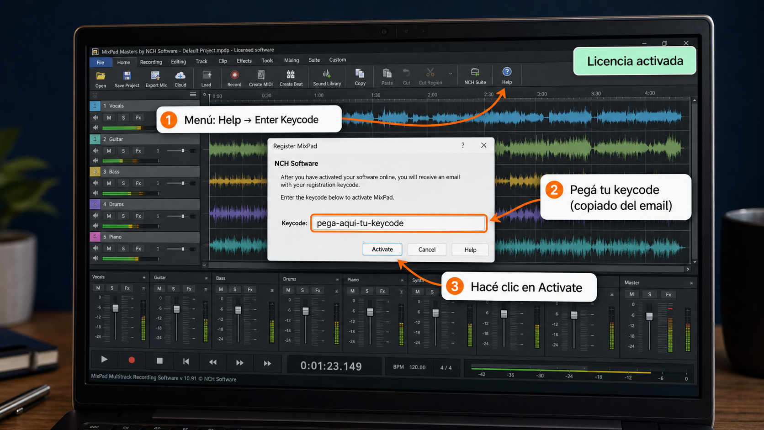This screenshot has width=764, height=430.
Task: Click the transport Stop button
Action: coord(159,361)
